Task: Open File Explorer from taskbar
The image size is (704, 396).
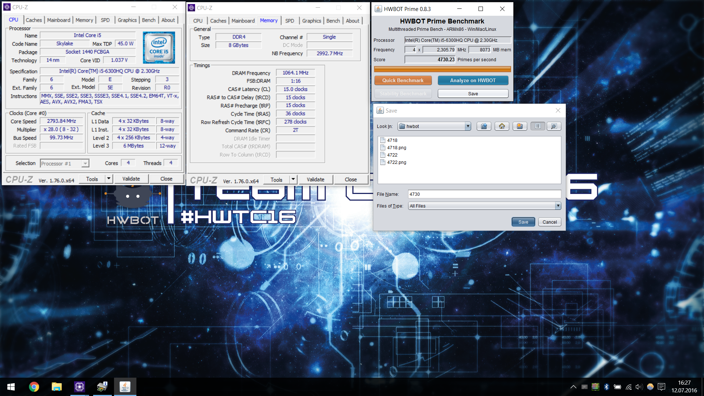Action: click(56, 387)
